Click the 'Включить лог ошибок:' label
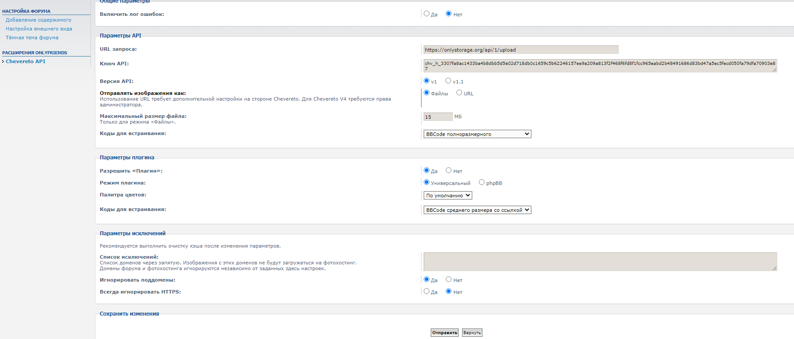Screen dimensions: 794x339 (x=132, y=14)
